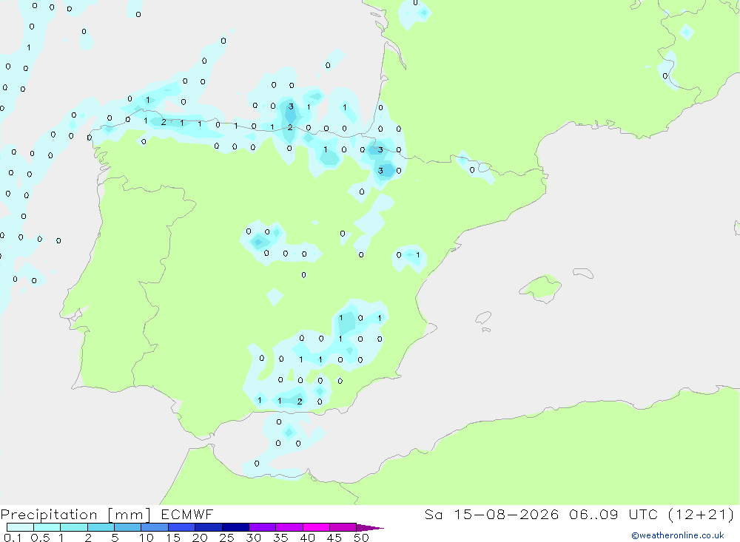Click the over-50 arrow tip of legend
Viewport: 740px width, 542px height.
370,527
